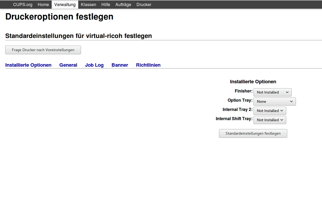
Task: Open the Klassen page
Action: (x=88, y=5)
